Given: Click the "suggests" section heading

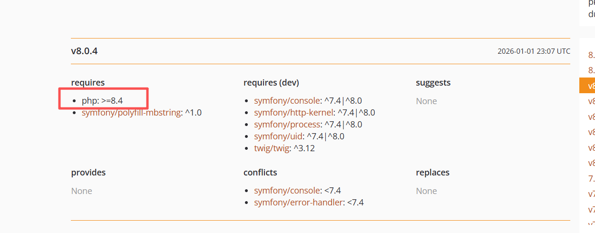Looking at the screenshot, I should tap(433, 83).
